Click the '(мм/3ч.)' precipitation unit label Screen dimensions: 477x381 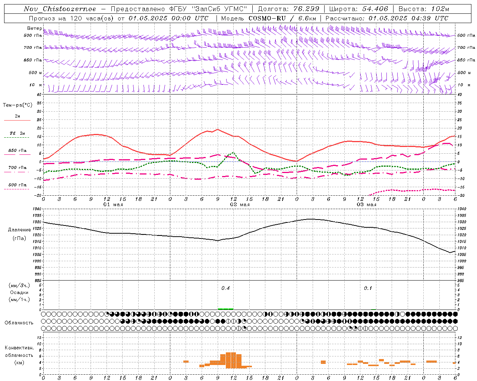pos(19,285)
